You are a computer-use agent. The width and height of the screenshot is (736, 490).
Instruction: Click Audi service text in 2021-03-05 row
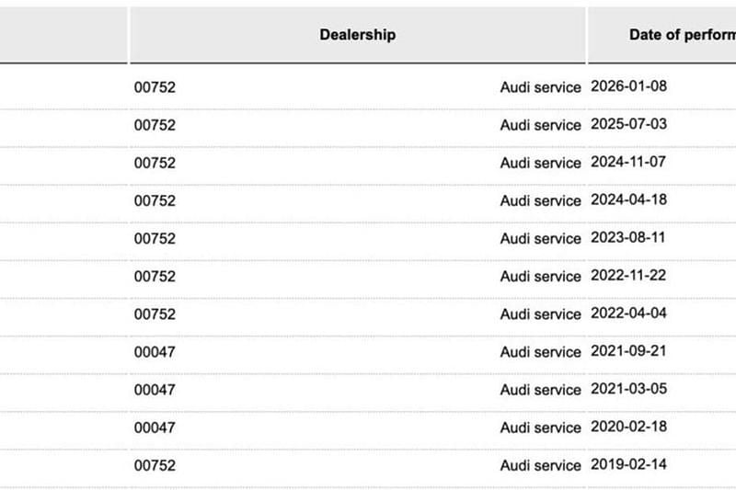pyautogui.click(x=540, y=390)
